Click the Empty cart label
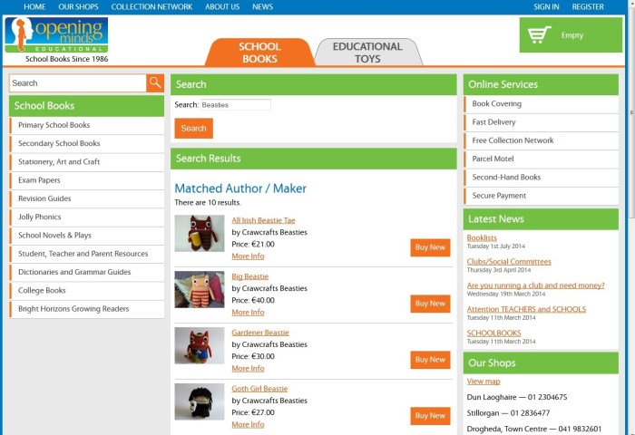 572,35
